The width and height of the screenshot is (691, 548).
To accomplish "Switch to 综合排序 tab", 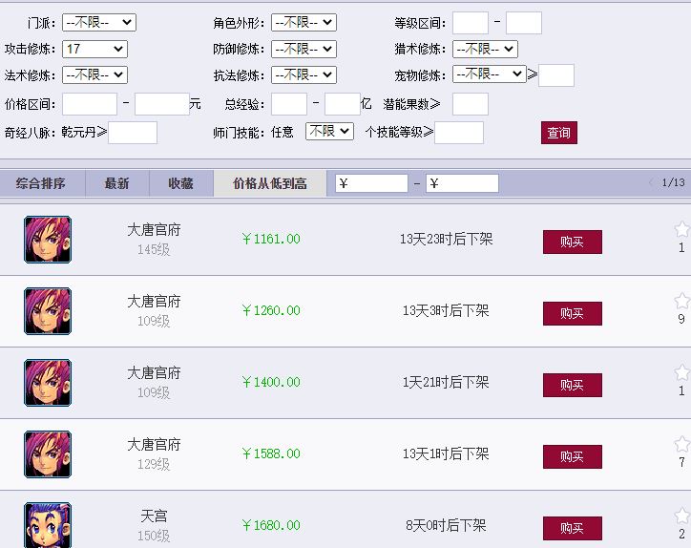I will pos(40,183).
